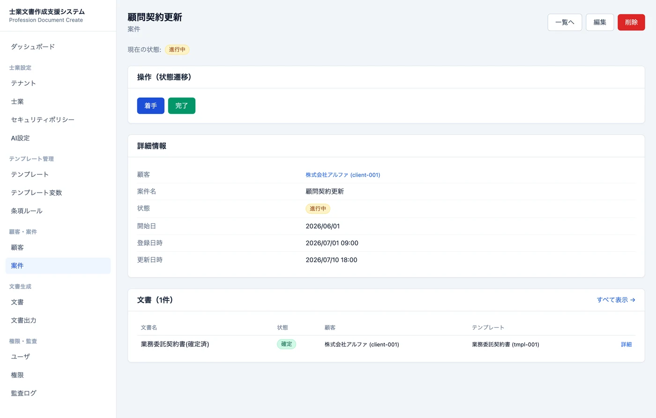Click the 編集 button
Image resolution: width=656 pixels, height=418 pixels.
pos(600,22)
